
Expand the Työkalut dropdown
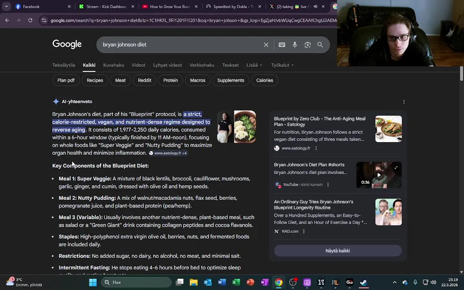pyautogui.click(x=282, y=65)
